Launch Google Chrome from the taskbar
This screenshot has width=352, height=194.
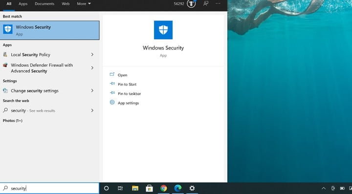(164, 188)
